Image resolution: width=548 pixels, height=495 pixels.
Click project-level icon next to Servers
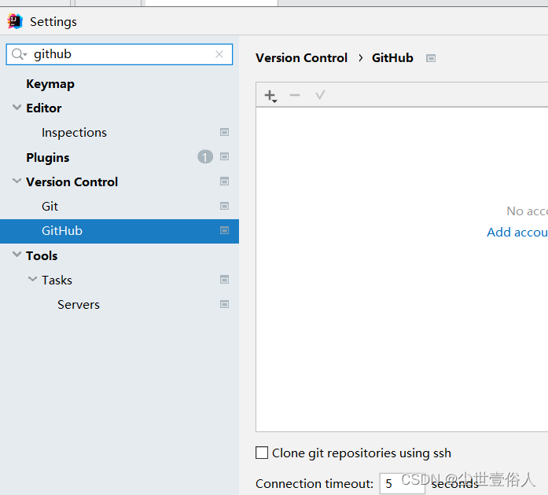point(224,304)
